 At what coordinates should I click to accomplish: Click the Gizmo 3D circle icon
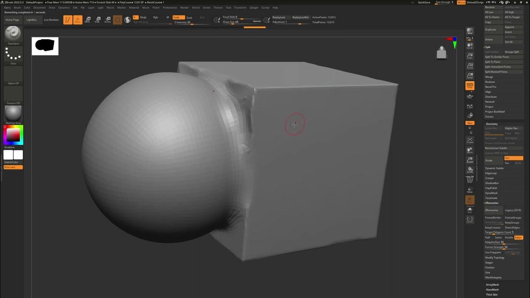pos(118,20)
